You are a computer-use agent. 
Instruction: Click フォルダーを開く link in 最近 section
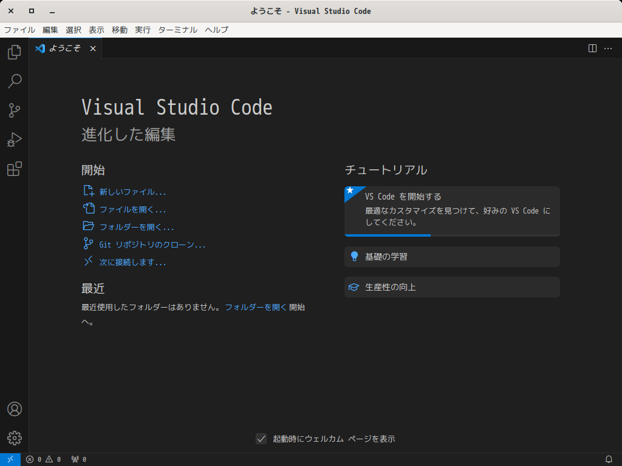click(x=256, y=307)
